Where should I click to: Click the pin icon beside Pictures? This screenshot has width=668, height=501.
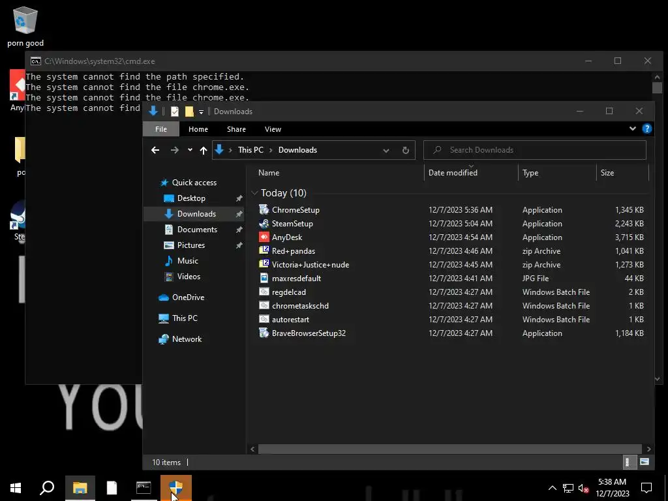click(x=239, y=245)
